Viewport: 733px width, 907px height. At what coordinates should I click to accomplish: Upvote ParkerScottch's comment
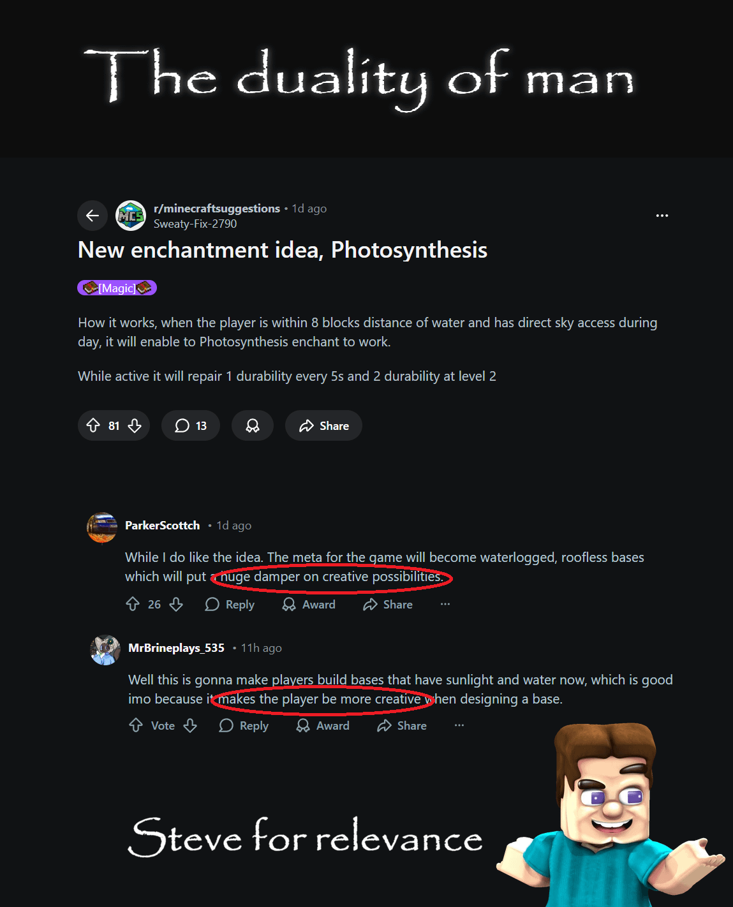[x=133, y=604]
